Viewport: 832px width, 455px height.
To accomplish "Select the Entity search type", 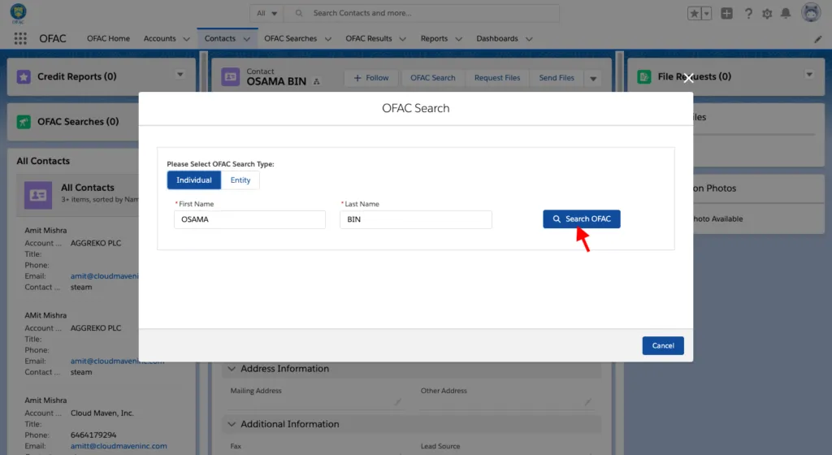I will pyautogui.click(x=240, y=180).
